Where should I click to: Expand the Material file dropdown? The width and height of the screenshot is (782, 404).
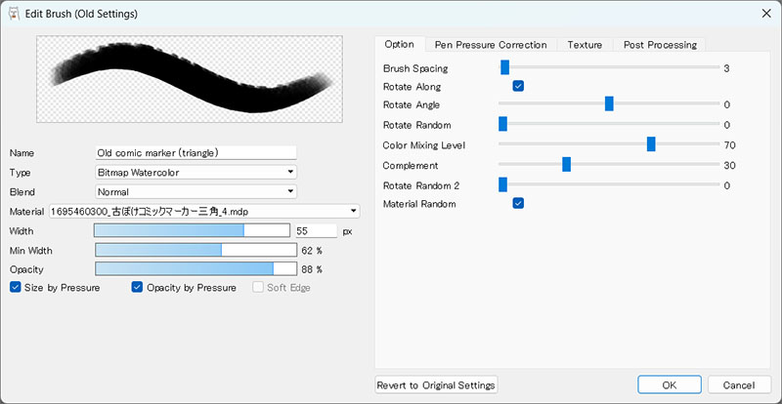tap(204, 211)
